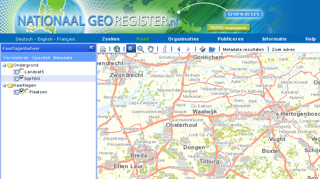Viewport: 320px width, 179px height.
Task: Click the save map context disk icon
Action: (202, 49)
